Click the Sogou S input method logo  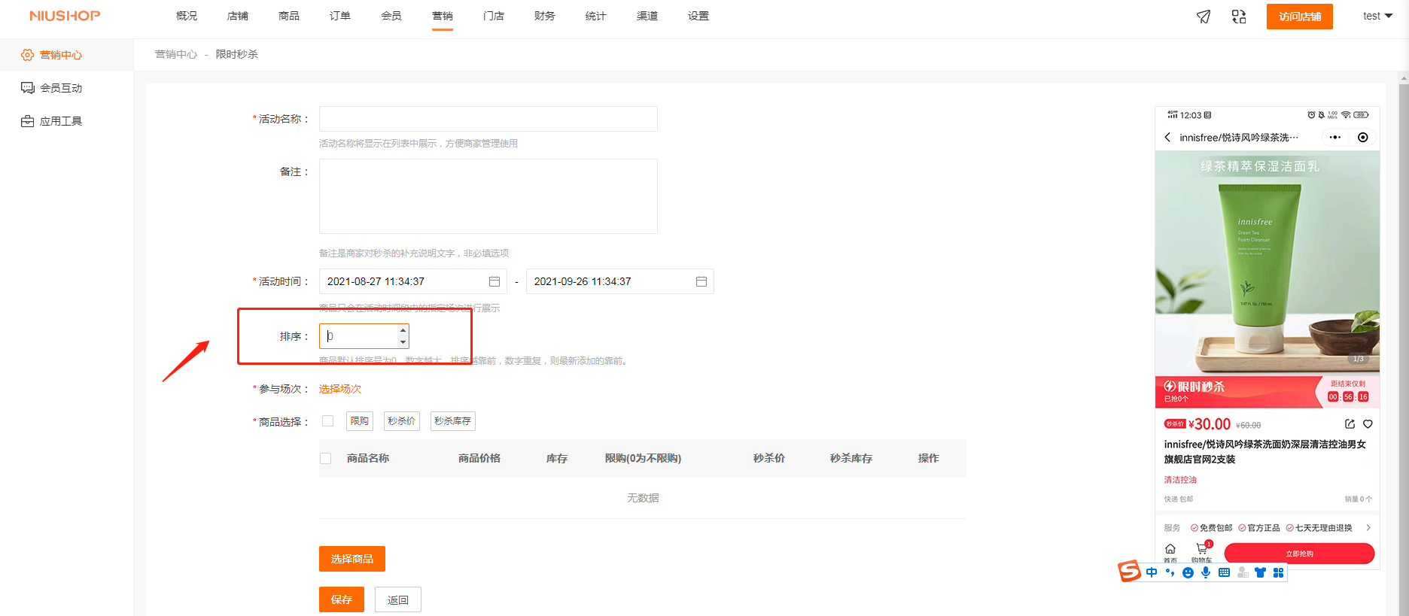pos(1129,572)
